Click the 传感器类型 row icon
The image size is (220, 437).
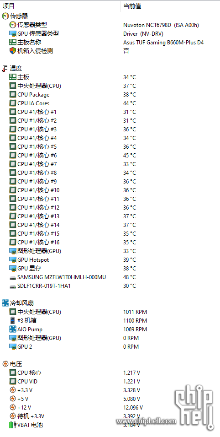(x=13, y=25)
